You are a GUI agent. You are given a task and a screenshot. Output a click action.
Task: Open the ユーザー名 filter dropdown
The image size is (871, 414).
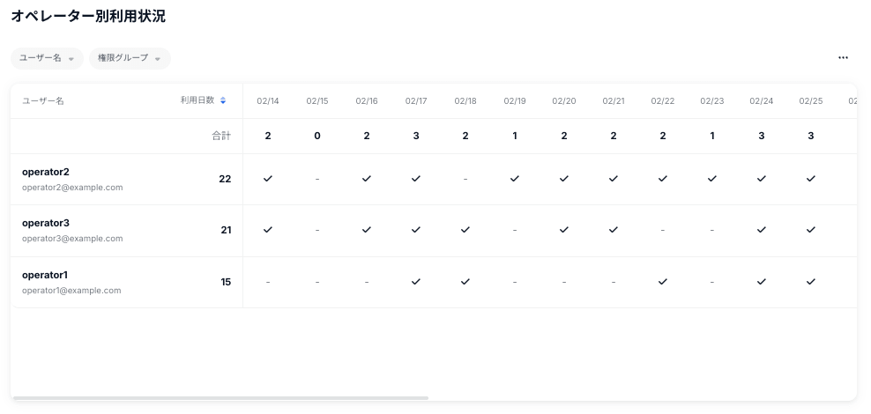pos(47,58)
